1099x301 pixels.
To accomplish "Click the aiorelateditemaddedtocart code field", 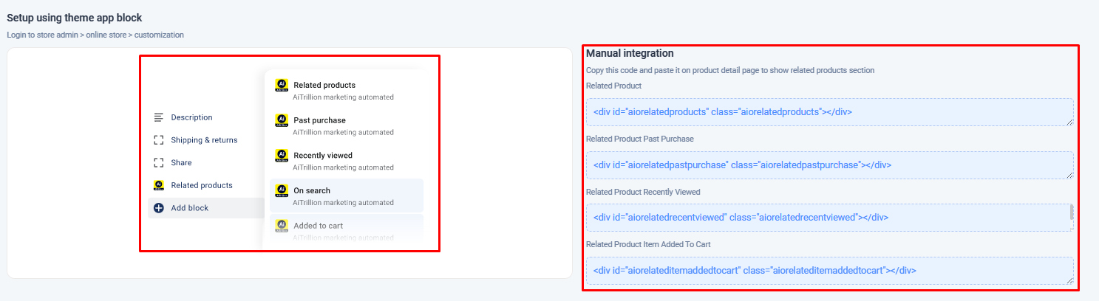I will 830,271.
